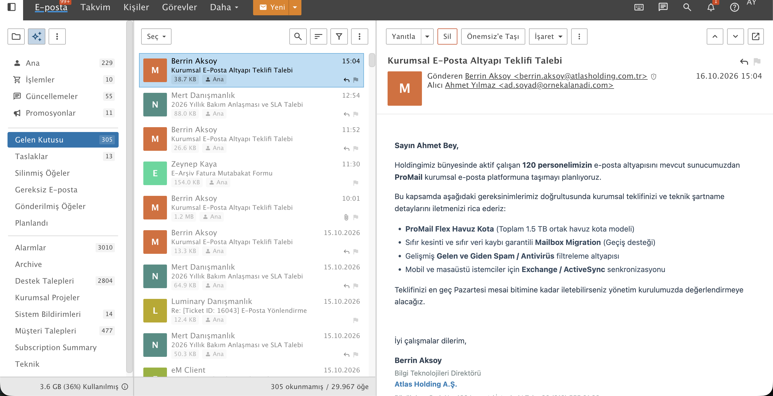Toggle flag on the Zeynep Kaya message
Screen dimensions: 773x396
[356, 183]
